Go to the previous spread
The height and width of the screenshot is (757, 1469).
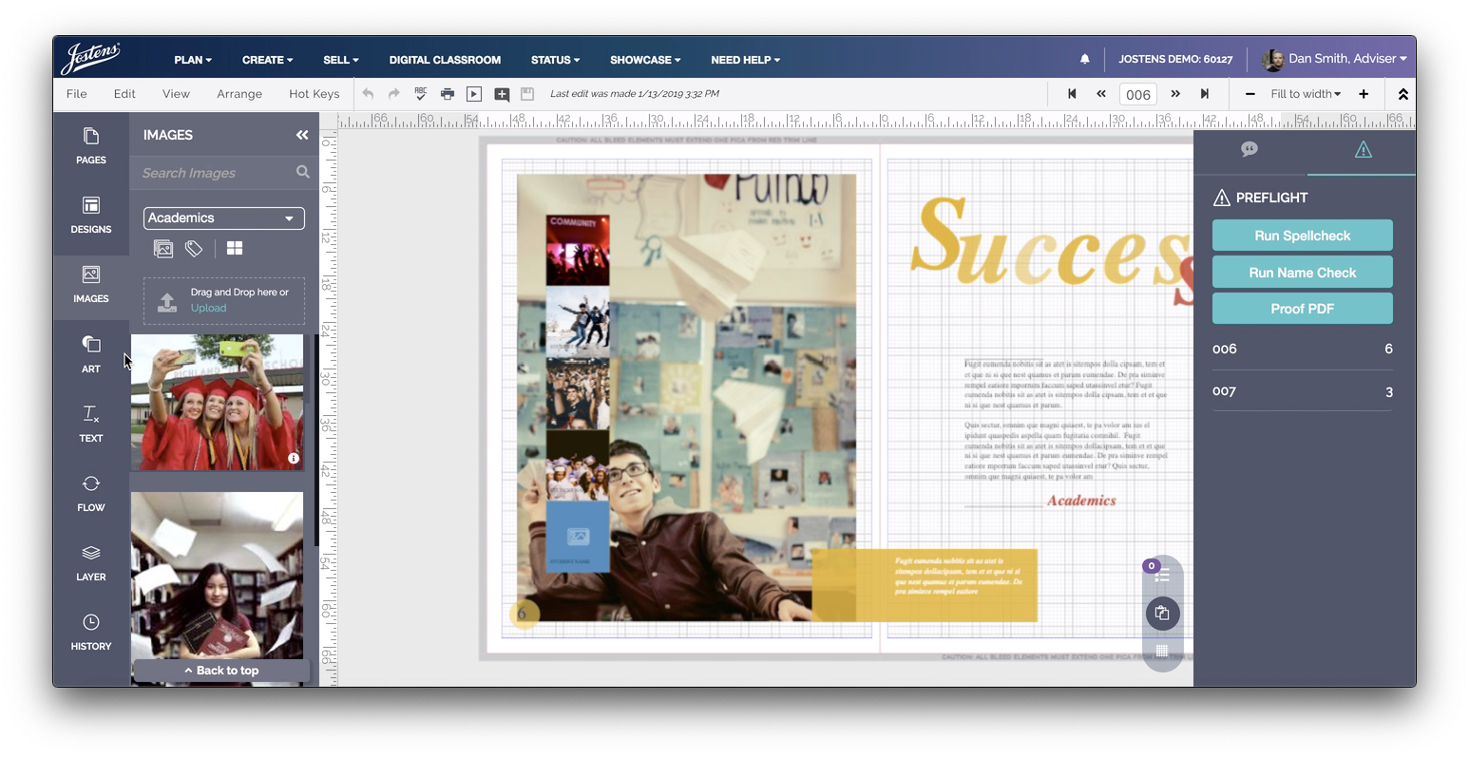point(1101,94)
